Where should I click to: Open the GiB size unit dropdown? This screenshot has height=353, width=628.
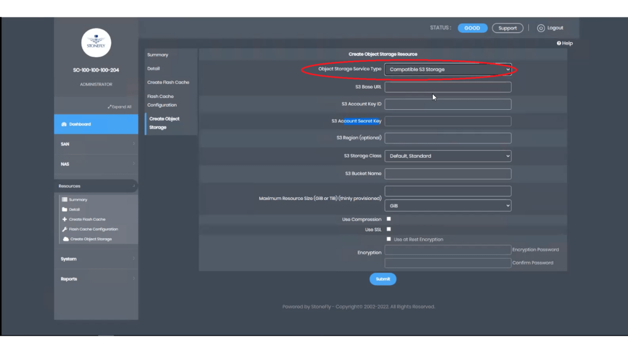coord(447,205)
